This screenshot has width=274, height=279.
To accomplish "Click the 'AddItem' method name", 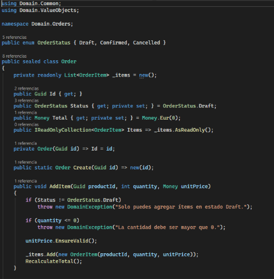I will [60, 187].
